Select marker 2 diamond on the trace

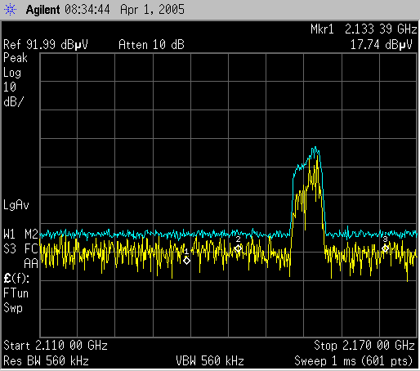tap(238, 248)
